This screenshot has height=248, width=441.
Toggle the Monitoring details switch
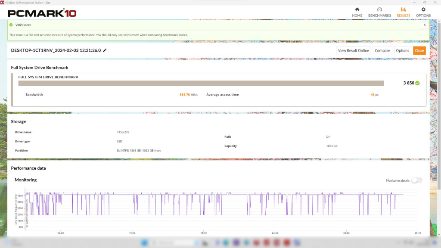click(x=416, y=180)
